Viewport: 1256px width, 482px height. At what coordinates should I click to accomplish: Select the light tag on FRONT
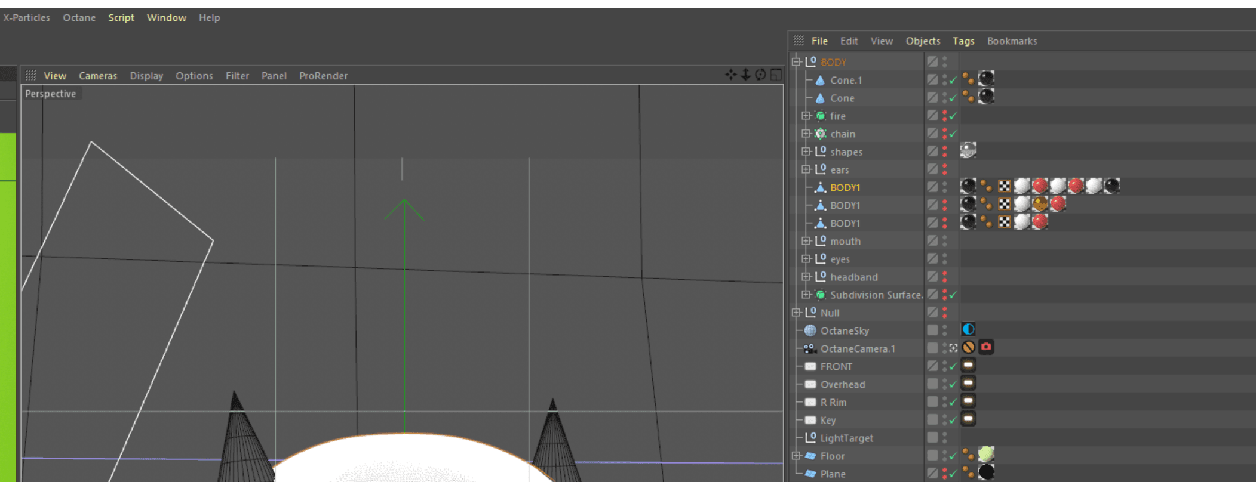(x=968, y=364)
